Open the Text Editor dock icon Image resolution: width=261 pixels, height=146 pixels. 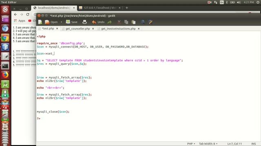coord(5,56)
